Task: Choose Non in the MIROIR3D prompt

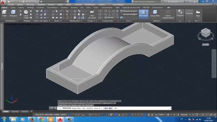Action: point(110,108)
